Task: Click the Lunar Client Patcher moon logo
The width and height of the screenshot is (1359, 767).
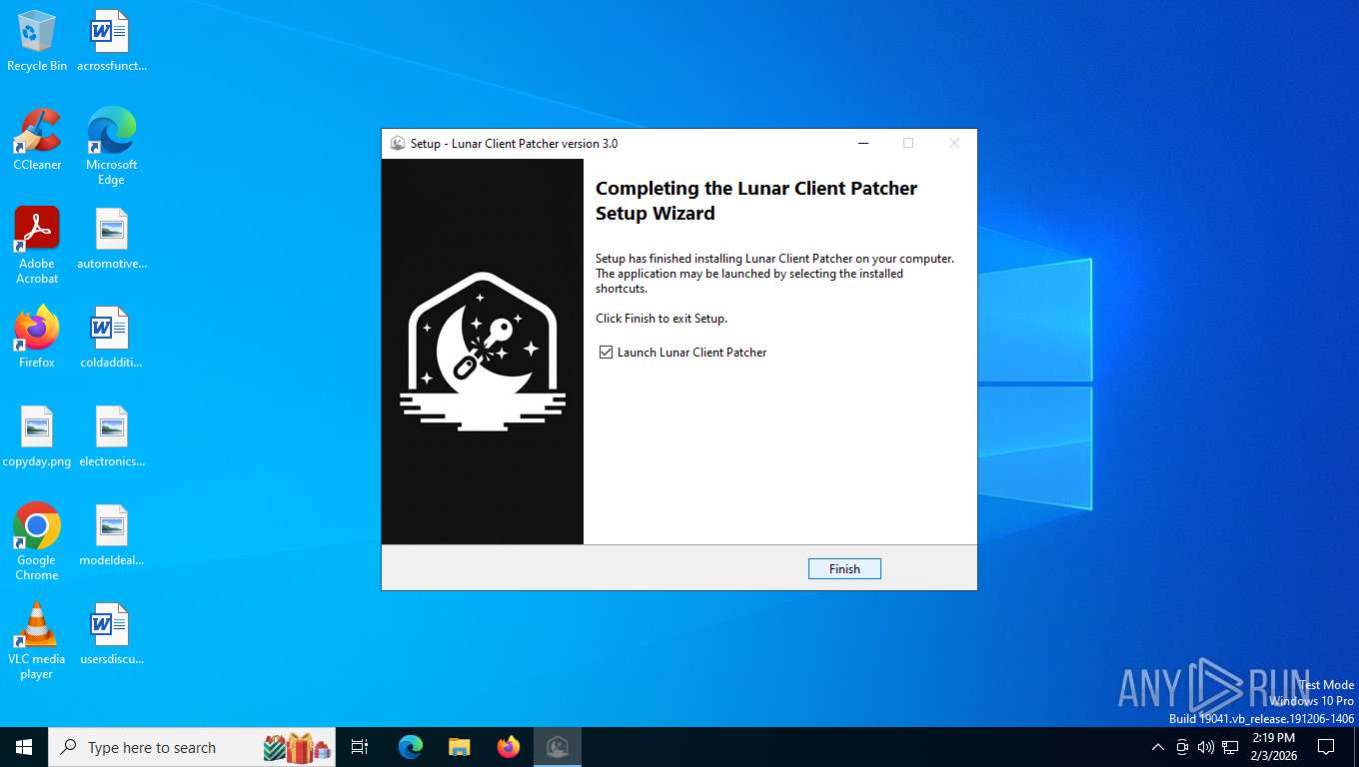Action: tap(483, 351)
